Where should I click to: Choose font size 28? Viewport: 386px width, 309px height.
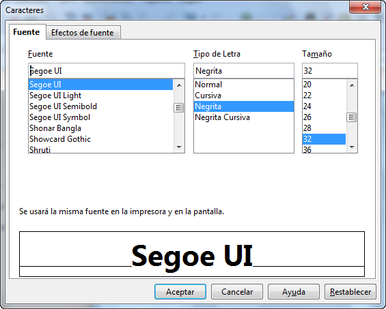tap(324, 128)
